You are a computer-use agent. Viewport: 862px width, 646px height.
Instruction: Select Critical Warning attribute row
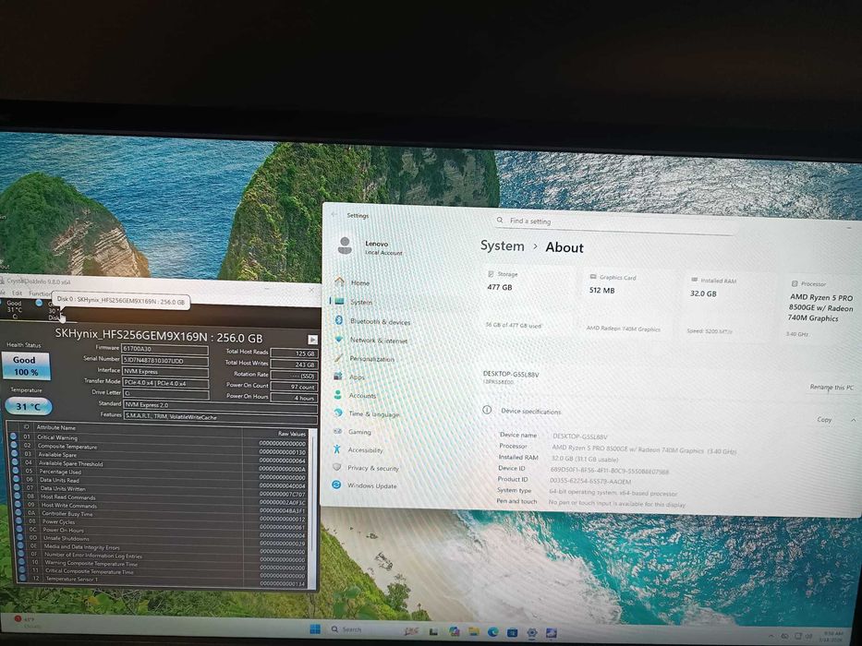point(158,438)
